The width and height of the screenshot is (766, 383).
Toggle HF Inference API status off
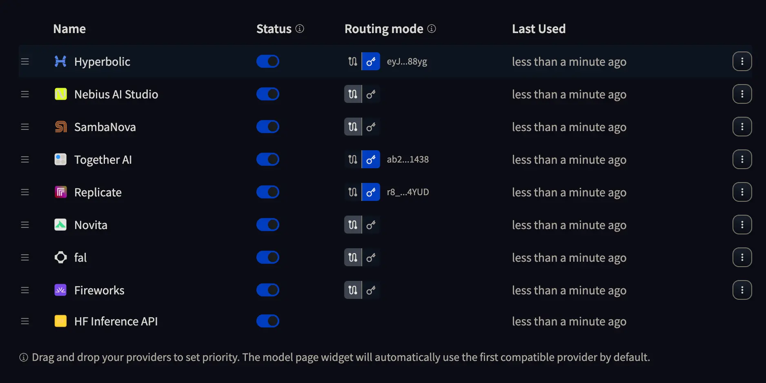(268, 321)
